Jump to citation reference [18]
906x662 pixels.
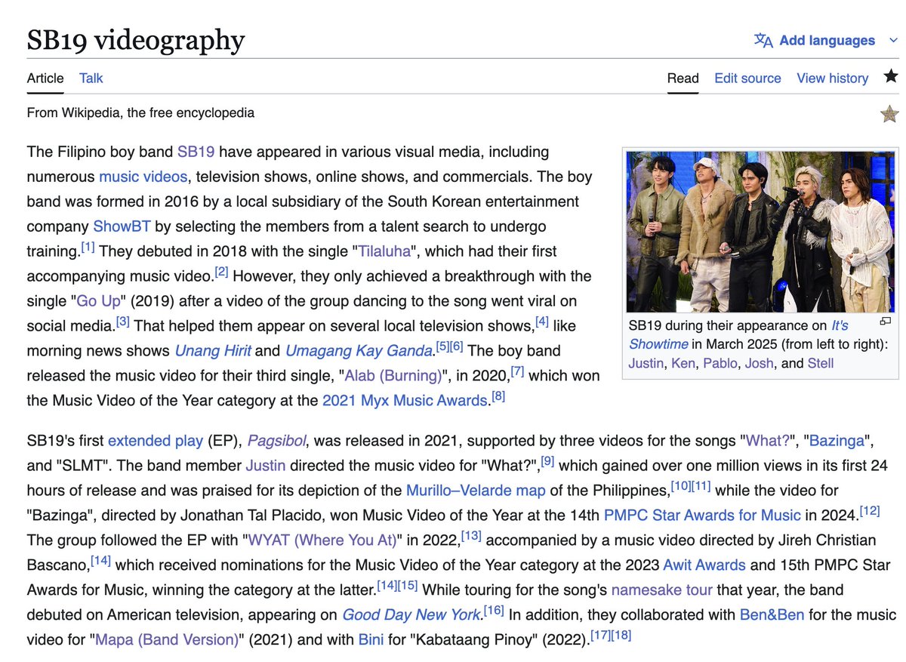621,636
